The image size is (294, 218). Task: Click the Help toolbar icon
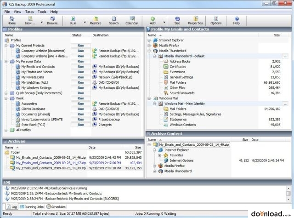(237, 21)
